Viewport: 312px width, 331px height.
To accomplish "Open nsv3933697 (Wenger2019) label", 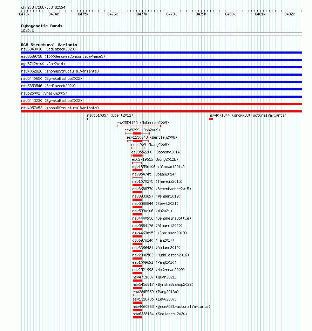I will [156, 196].
